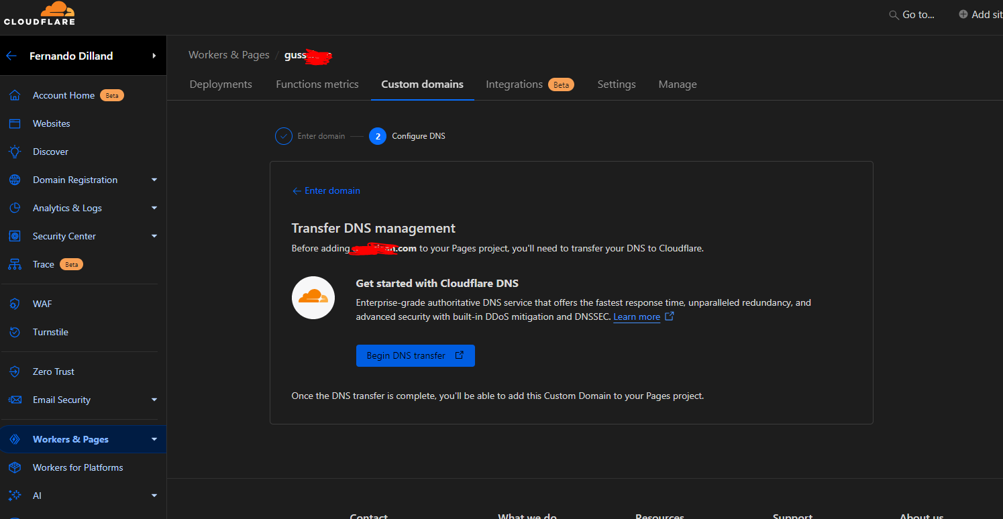Click the Begin DNS transfer button
This screenshot has height=519, width=1003.
coord(415,355)
